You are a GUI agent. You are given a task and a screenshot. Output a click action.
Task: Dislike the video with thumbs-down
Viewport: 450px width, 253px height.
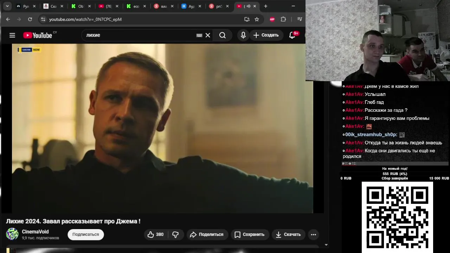point(175,234)
